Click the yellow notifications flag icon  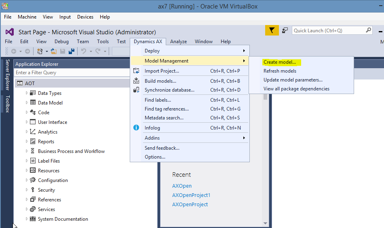(x=272, y=30)
